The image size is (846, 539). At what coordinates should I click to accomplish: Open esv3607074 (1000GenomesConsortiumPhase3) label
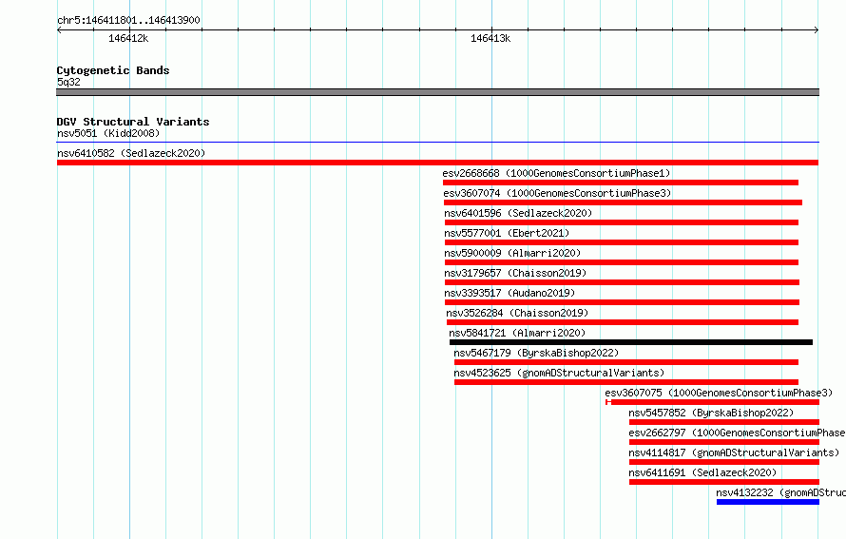[x=557, y=193]
